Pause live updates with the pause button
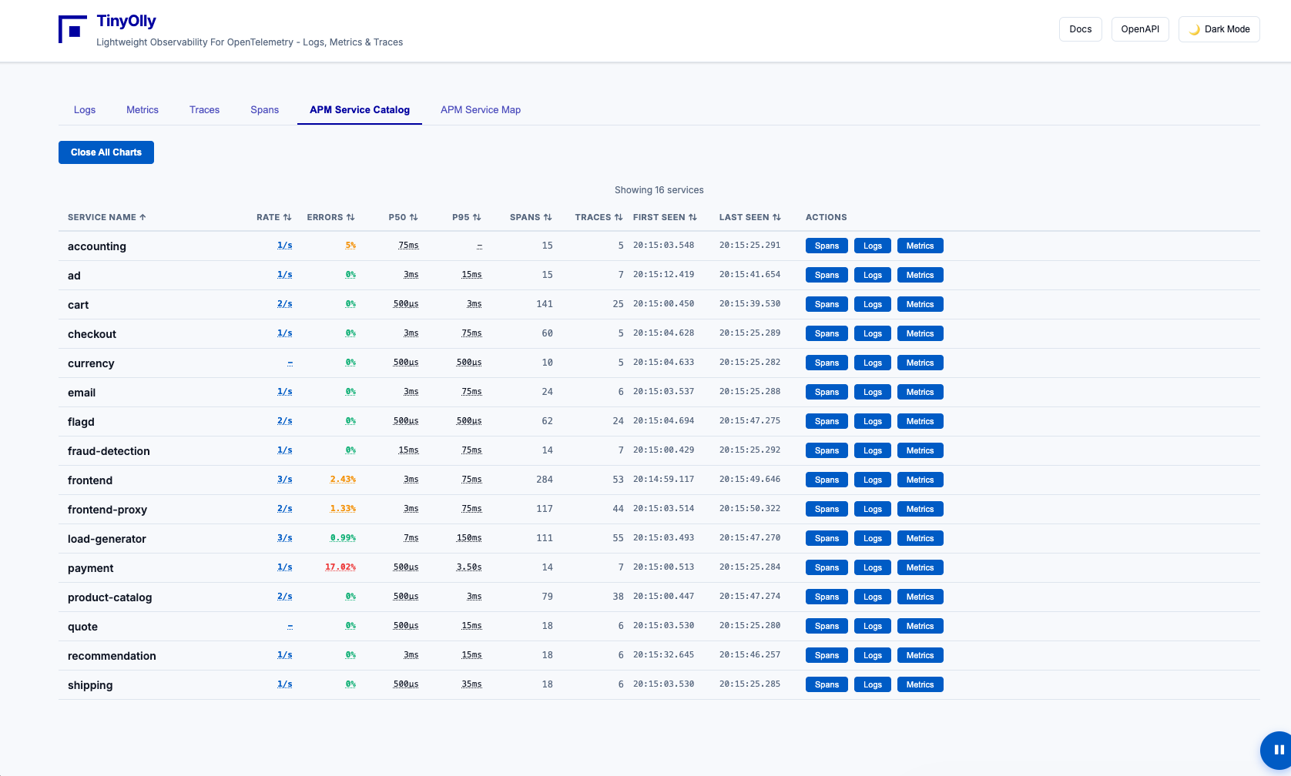Viewport: 1291px width, 776px height. tap(1277, 750)
